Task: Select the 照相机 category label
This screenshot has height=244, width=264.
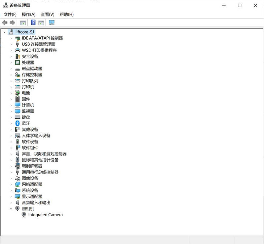Action: 28,209
